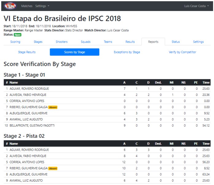Switch to the Stages tab
Viewport: 214px width, 185px height.
(x=38, y=42)
